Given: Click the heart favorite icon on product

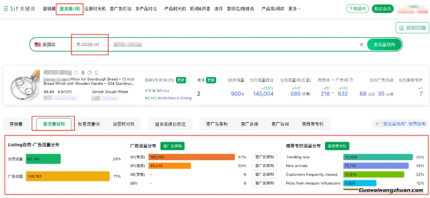Looking at the screenshot, I should tap(76, 73).
